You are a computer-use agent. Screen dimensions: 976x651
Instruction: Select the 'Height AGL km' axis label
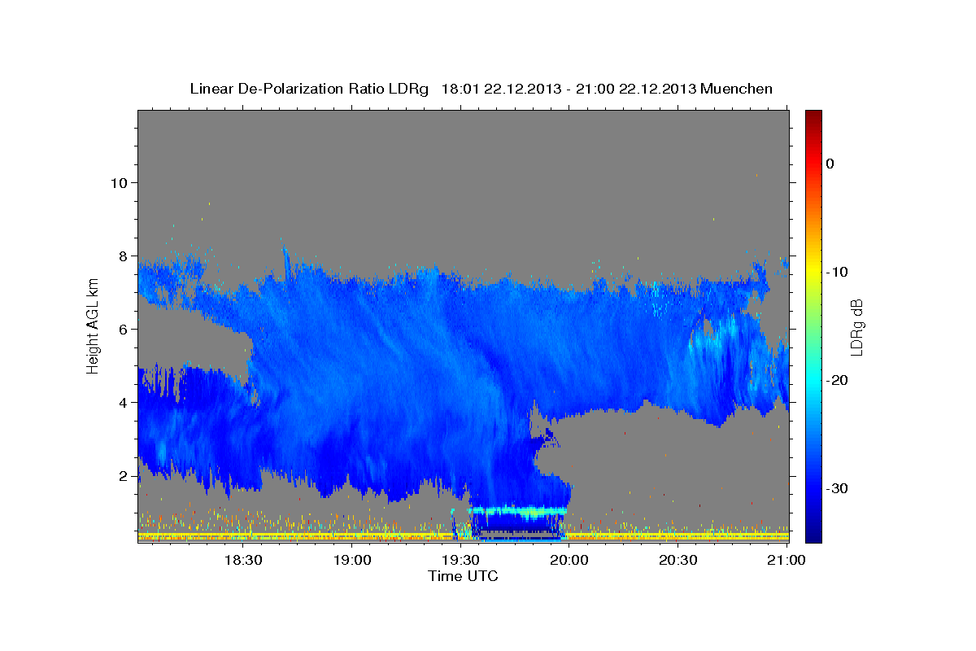[x=94, y=326]
